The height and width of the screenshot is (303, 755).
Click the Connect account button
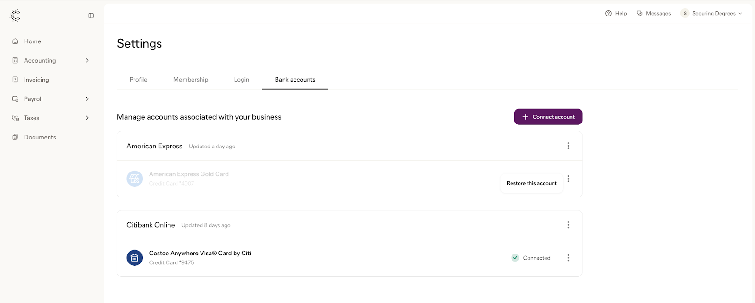coord(548,117)
